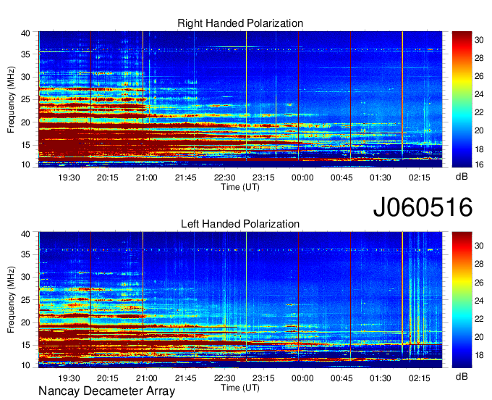Click "Frequency (MHz)" axis label of the Right Handed plot

point(11,99)
